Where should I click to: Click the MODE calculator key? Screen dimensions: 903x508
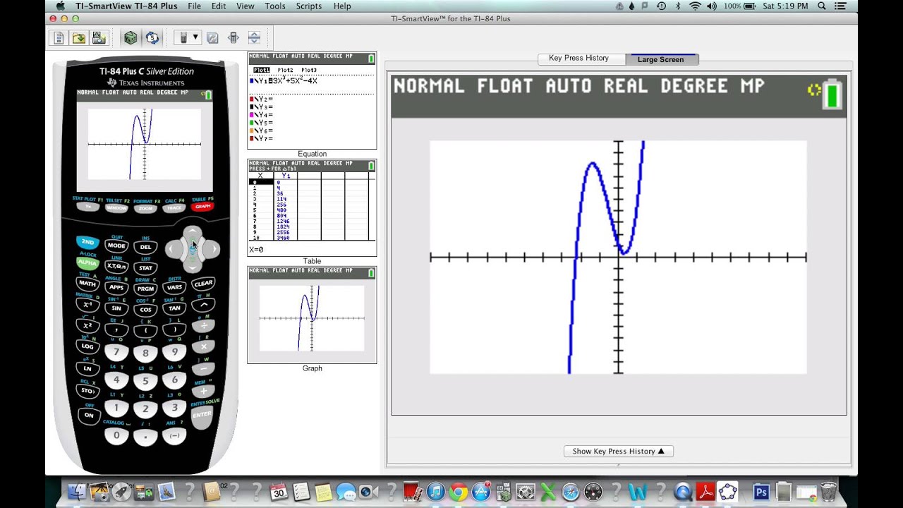coord(116,246)
